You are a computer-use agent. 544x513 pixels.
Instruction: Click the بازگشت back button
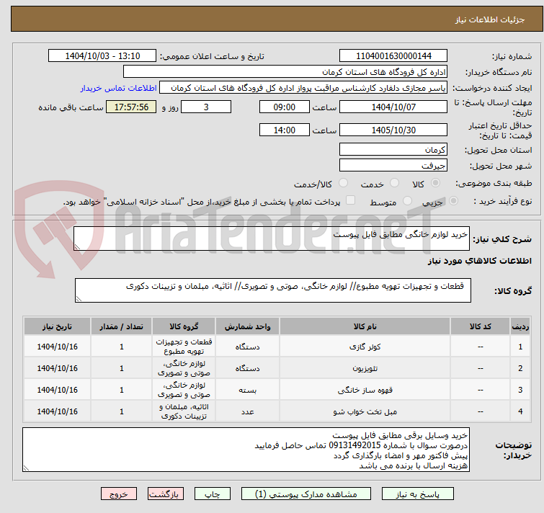pos(166,494)
